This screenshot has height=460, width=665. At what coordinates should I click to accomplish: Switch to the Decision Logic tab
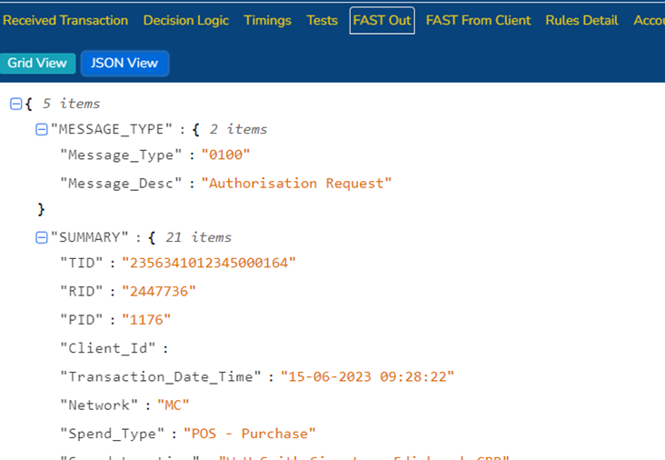point(185,20)
